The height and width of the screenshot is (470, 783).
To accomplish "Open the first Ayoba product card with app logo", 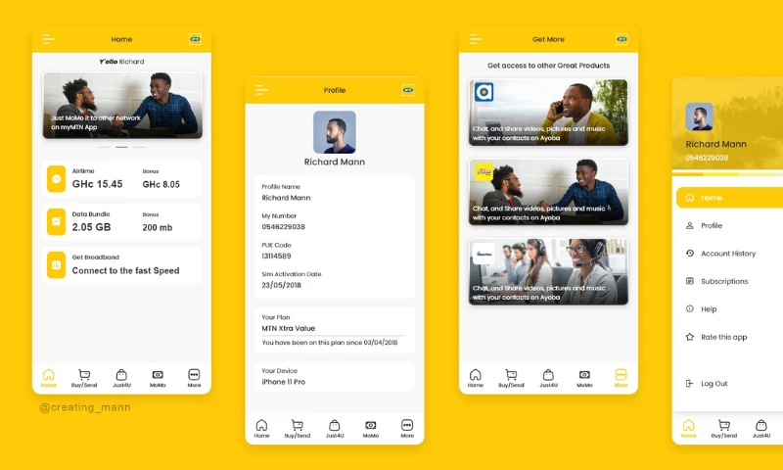I will [x=548, y=113].
